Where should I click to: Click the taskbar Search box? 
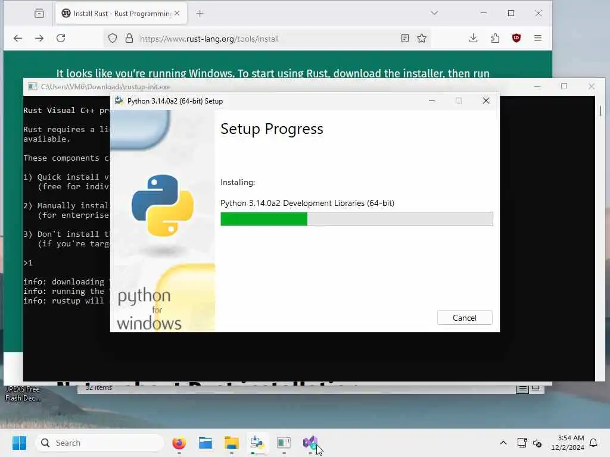coord(99,443)
